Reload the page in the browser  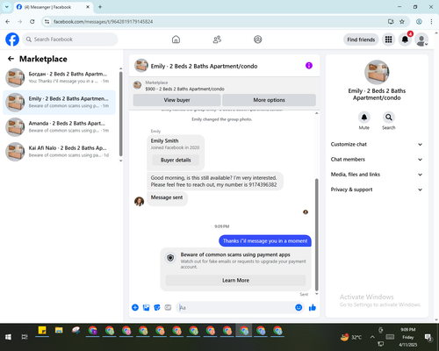point(32,22)
